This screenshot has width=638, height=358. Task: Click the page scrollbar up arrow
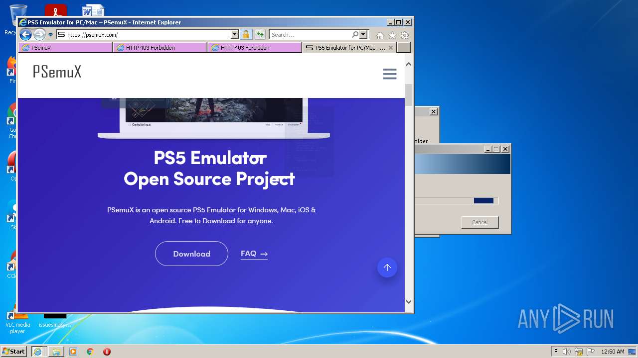coord(409,64)
